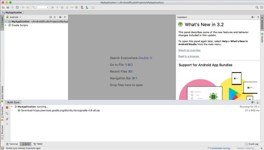Toggle the Z: Structure side tab

pyautogui.click(x=2, y=132)
